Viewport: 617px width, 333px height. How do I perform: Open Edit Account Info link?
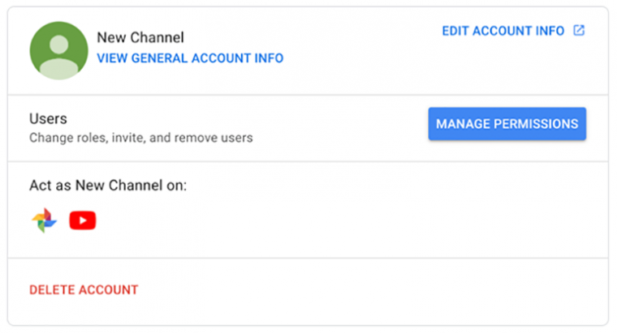click(x=503, y=31)
